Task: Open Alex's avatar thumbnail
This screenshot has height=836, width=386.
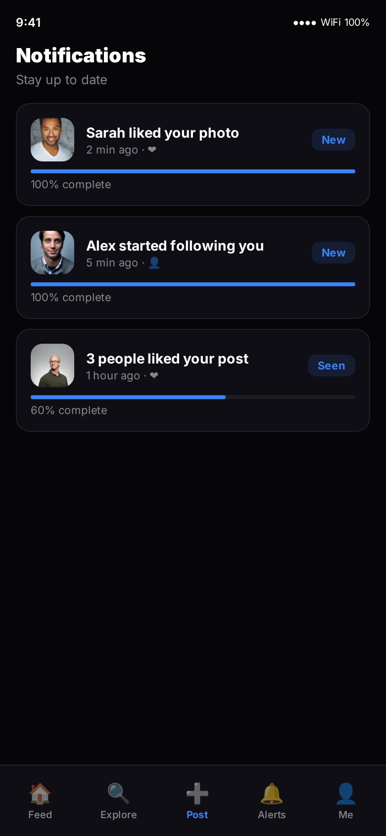Action: click(52, 253)
